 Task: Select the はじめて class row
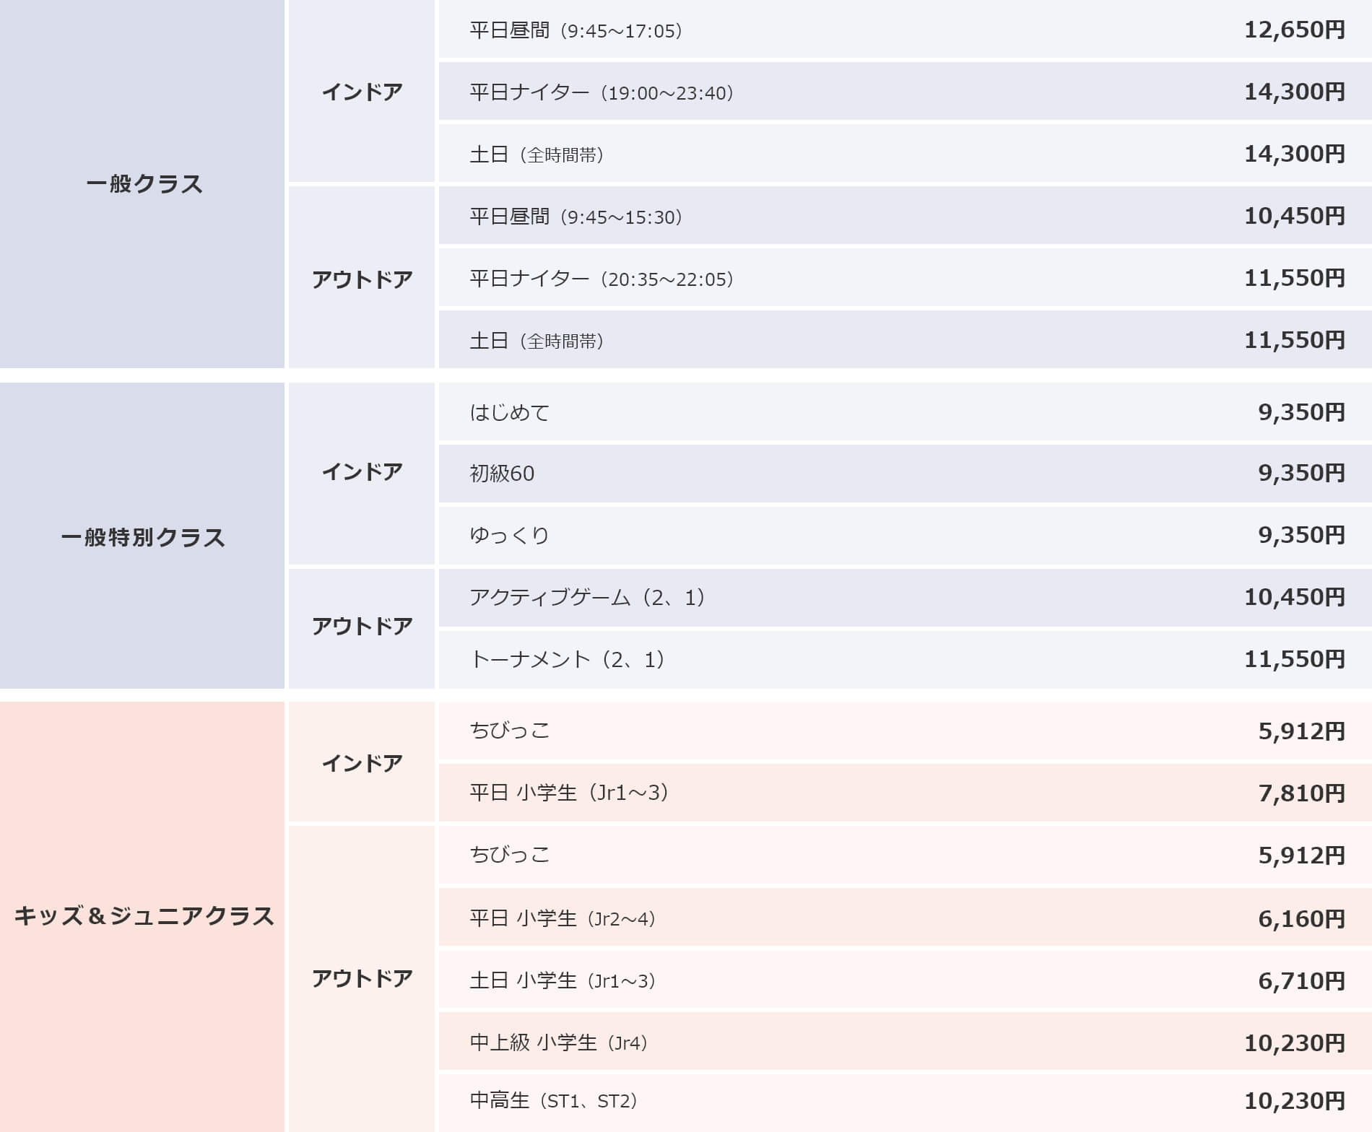(906, 412)
